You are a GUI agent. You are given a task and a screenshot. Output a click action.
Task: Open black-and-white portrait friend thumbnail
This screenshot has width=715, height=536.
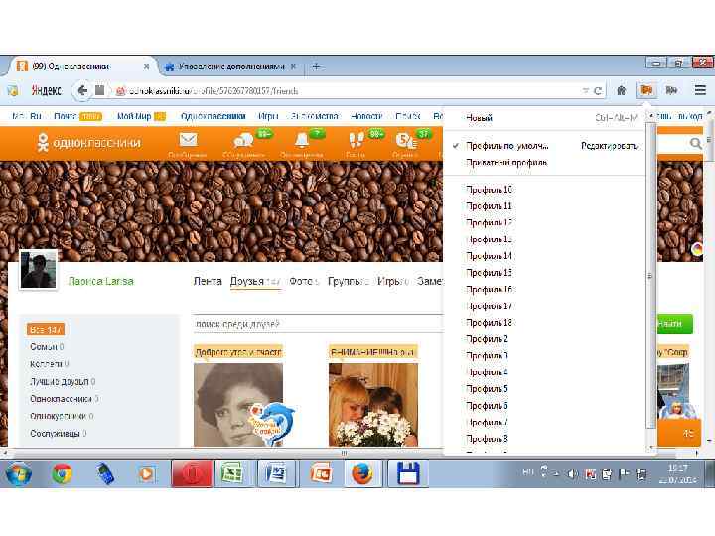click(238, 404)
